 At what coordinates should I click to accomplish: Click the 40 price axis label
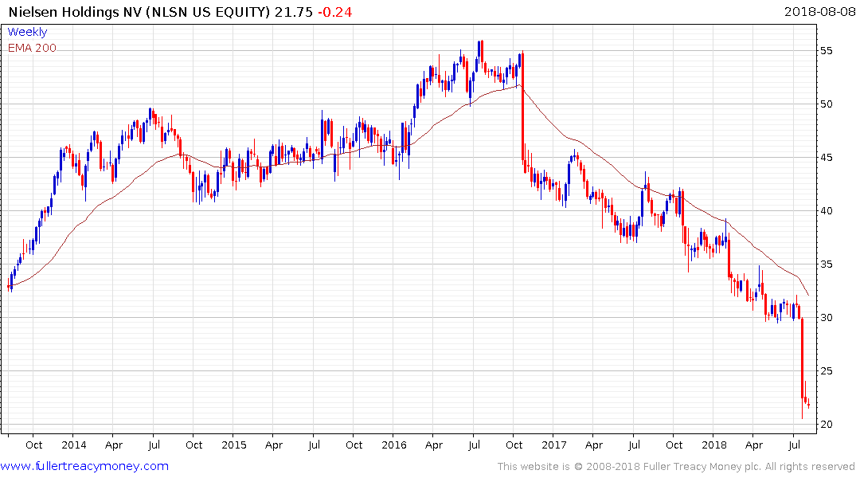[827, 211]
